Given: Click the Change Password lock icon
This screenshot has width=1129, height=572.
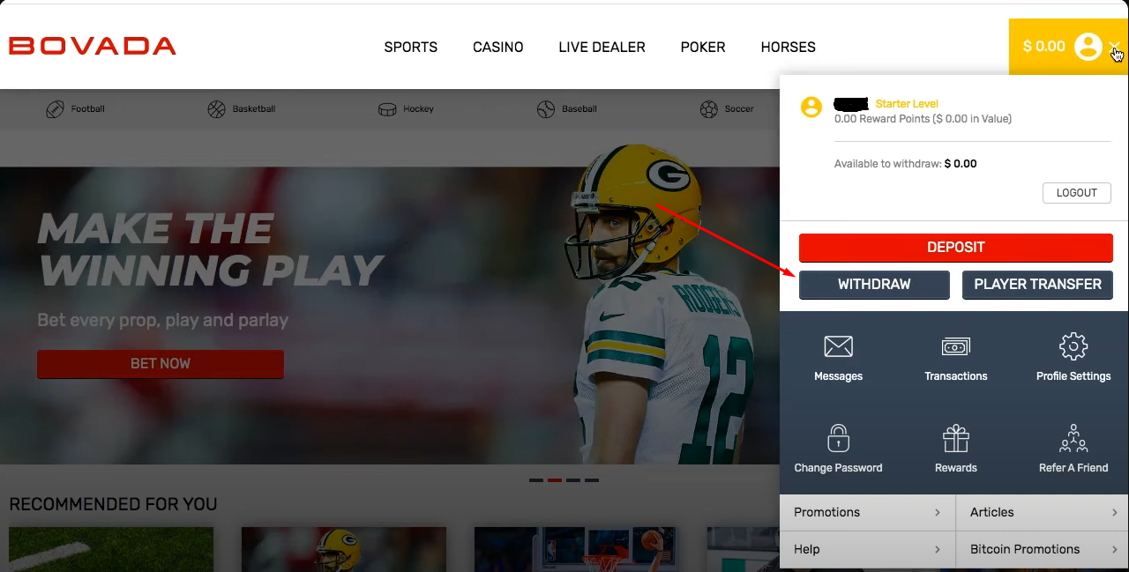Looking at the screenshot, I should coord(838,438).
